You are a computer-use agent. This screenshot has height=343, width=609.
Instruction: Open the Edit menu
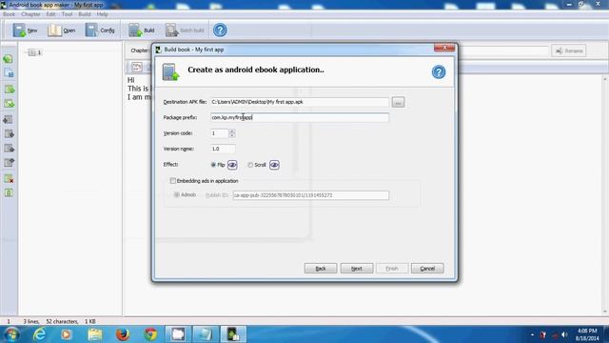50,14
